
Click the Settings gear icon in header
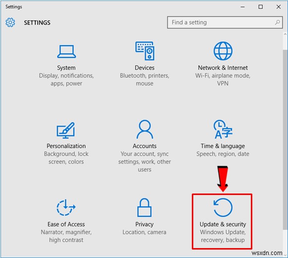point(10,22)
